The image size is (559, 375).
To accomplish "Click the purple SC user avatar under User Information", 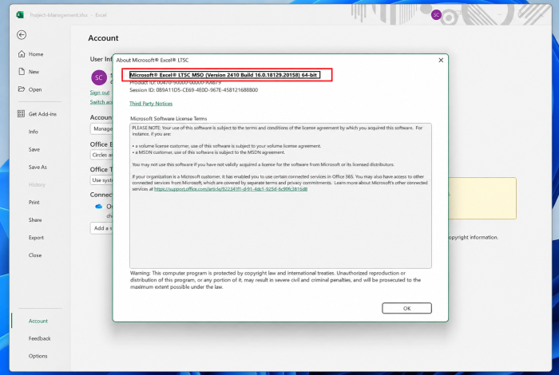I will (x=99, y=77).
